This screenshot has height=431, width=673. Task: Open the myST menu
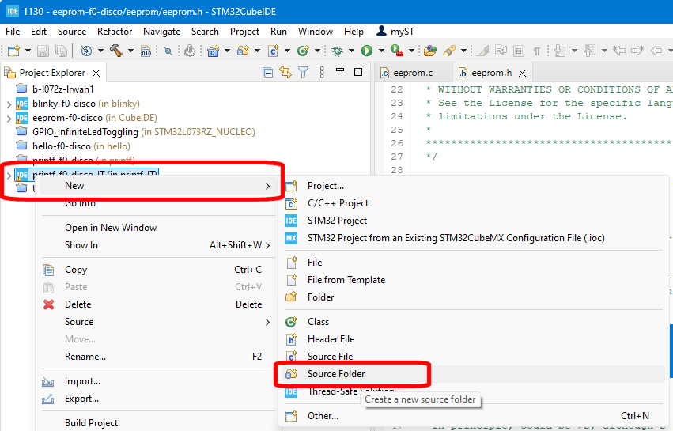[395, 32]
